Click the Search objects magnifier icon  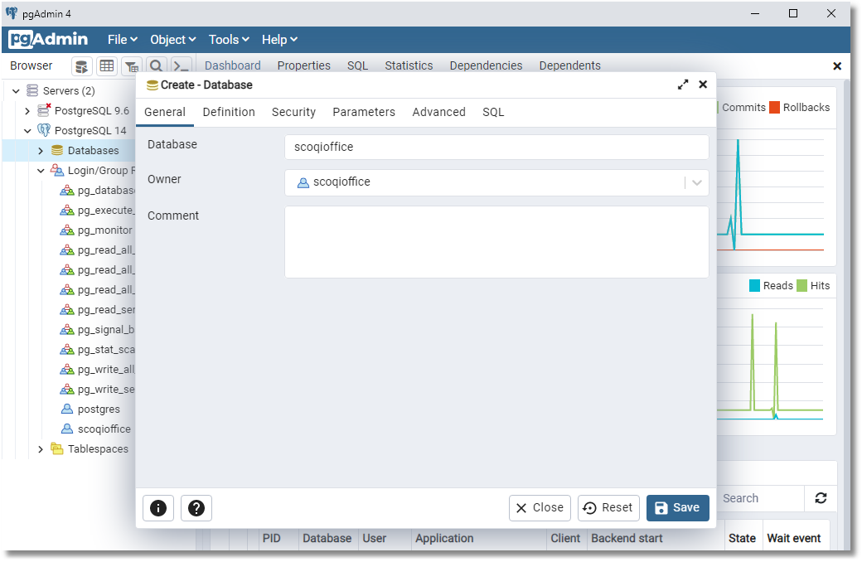coord(156,65)
